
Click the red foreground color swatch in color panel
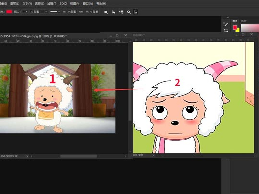(235, 27)
